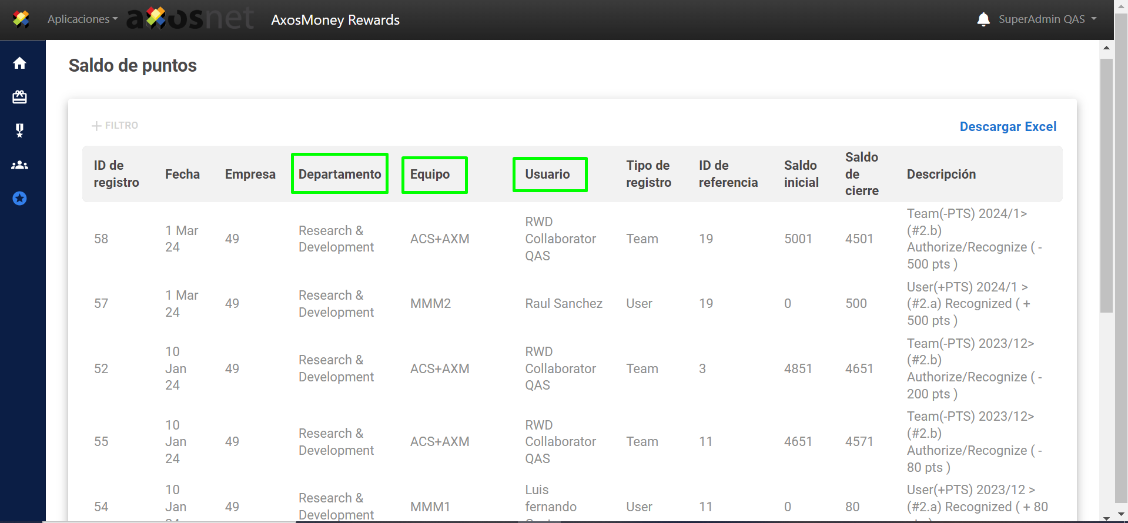Open the SuperAdmin QAS user menu
Image resolution: width=1128 pixels, height=523 pixels.
coord(1047,19)
